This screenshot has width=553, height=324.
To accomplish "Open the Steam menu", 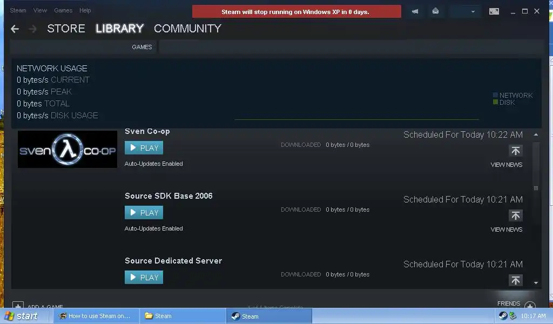I will pyautogui.click(x=18, y=10).
